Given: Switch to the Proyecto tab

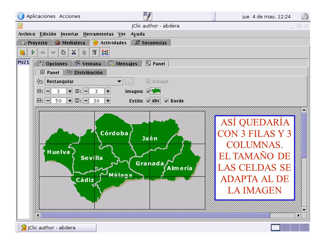Looking at the screenshot, I should point(34,43).
